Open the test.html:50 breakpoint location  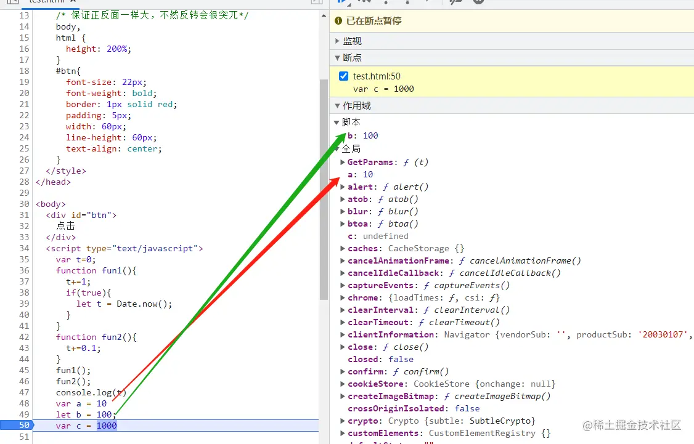point(377,76)
